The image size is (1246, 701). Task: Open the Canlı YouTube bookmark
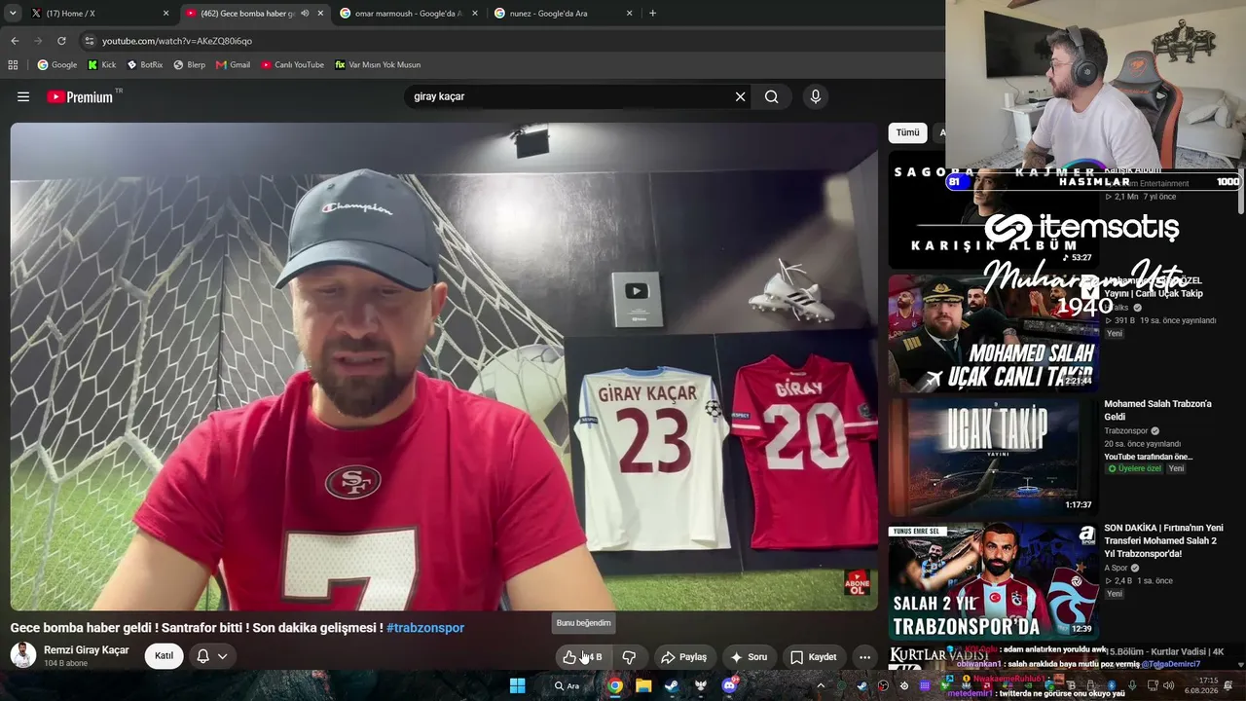click(x=292, y=65)
